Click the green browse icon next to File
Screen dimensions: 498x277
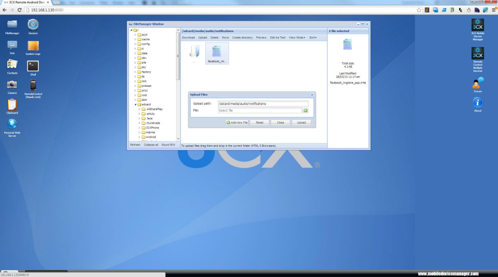[305, 110]
